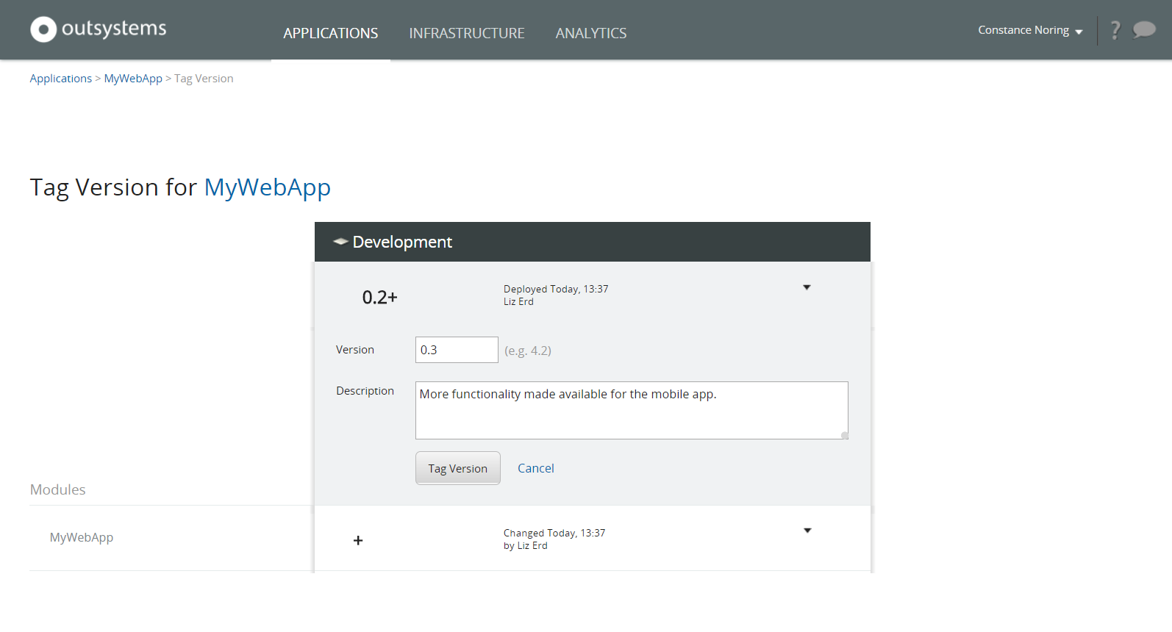Click the Development environment icon
1172x632 pixels.
(x=340, y=242)
